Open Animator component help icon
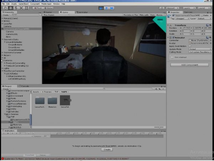The width and height of the screenshot is (214, 161). tap(207, 37)
